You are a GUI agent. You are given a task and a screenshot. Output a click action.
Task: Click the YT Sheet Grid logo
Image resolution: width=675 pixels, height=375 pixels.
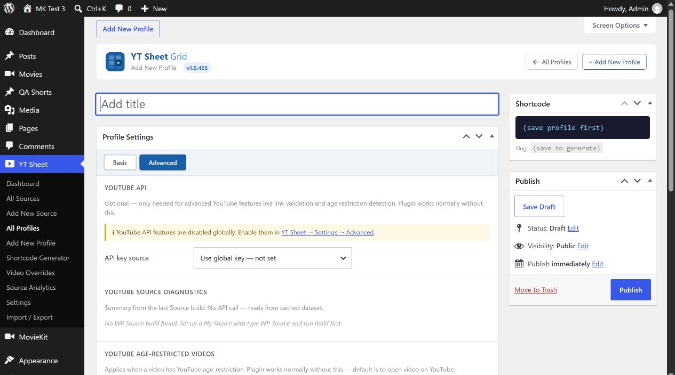pos(115,62)
